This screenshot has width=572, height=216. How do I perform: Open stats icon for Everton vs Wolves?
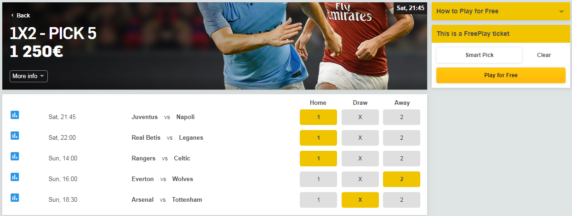(15, 177)
